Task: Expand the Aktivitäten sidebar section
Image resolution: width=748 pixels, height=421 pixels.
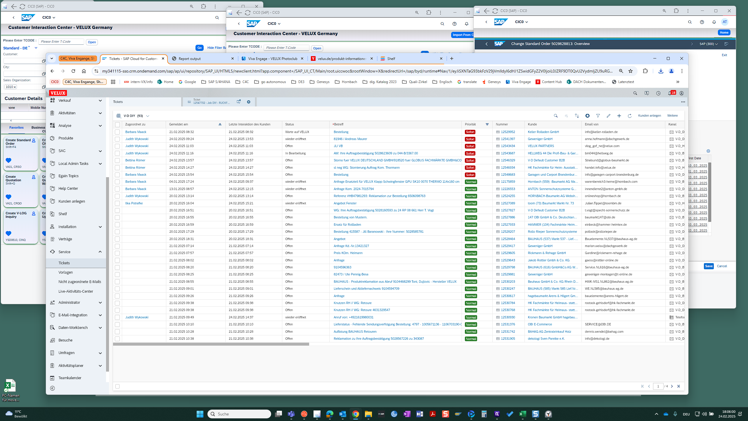Action: pos(100,113)
